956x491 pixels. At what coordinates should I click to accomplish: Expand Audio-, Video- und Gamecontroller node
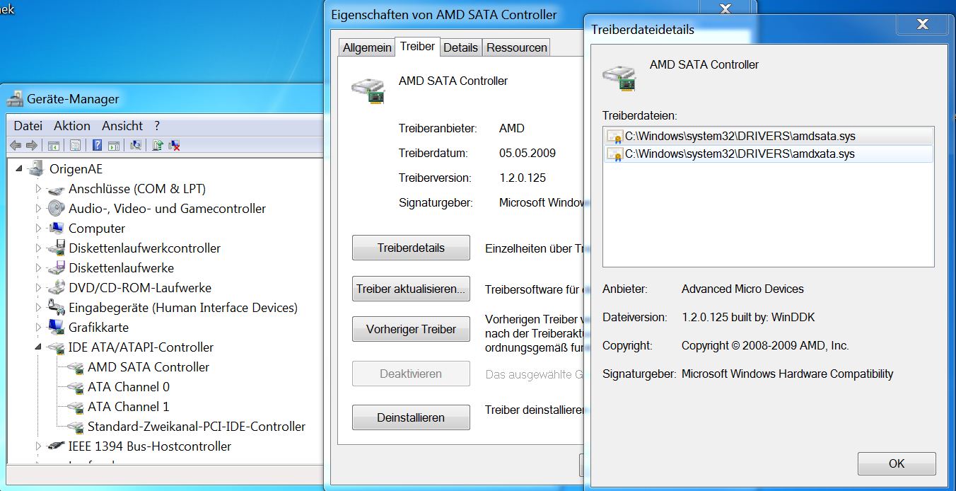(39, 209)
